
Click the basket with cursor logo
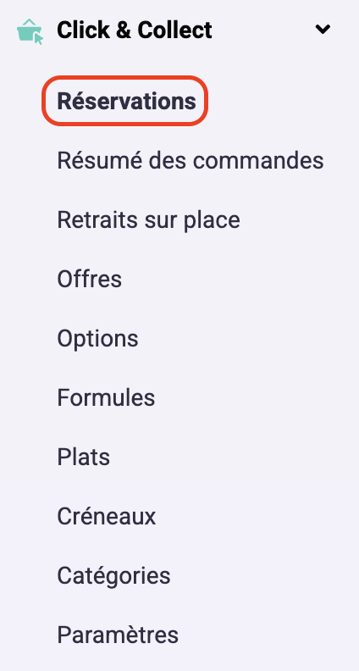click(30, 31)
